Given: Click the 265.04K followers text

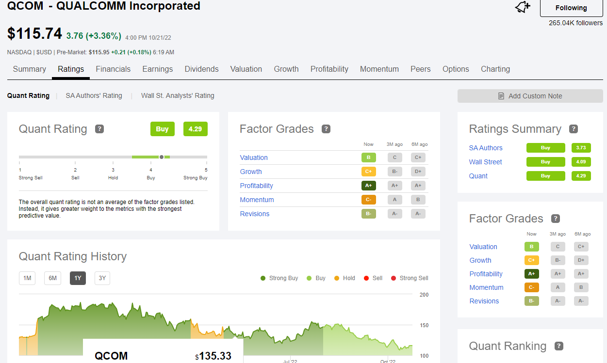Looking at the screenshot, I should coord(576,23).
